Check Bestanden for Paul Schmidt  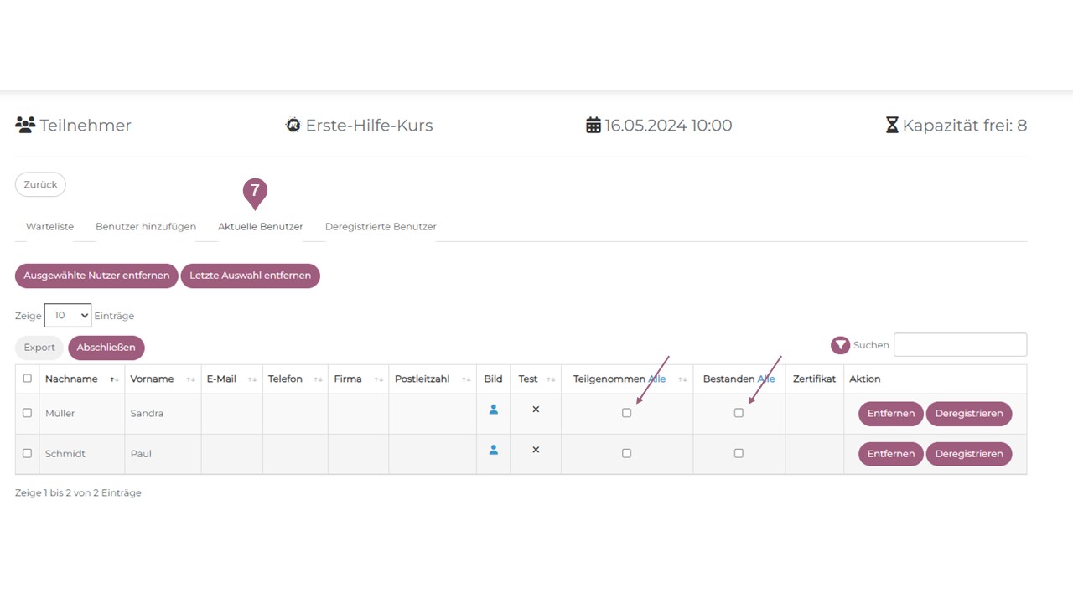739,453
